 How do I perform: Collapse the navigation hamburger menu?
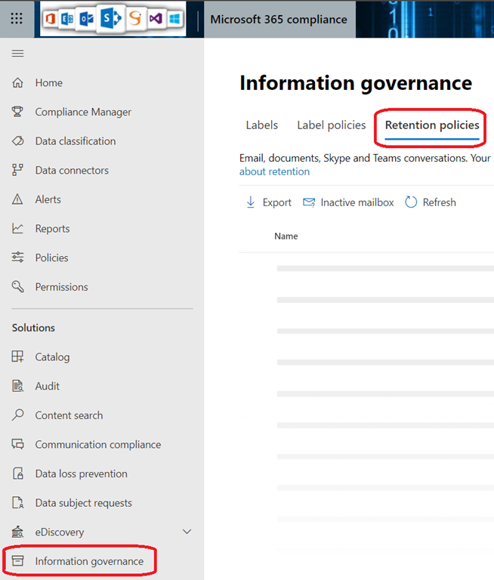(x=17, y=54)
